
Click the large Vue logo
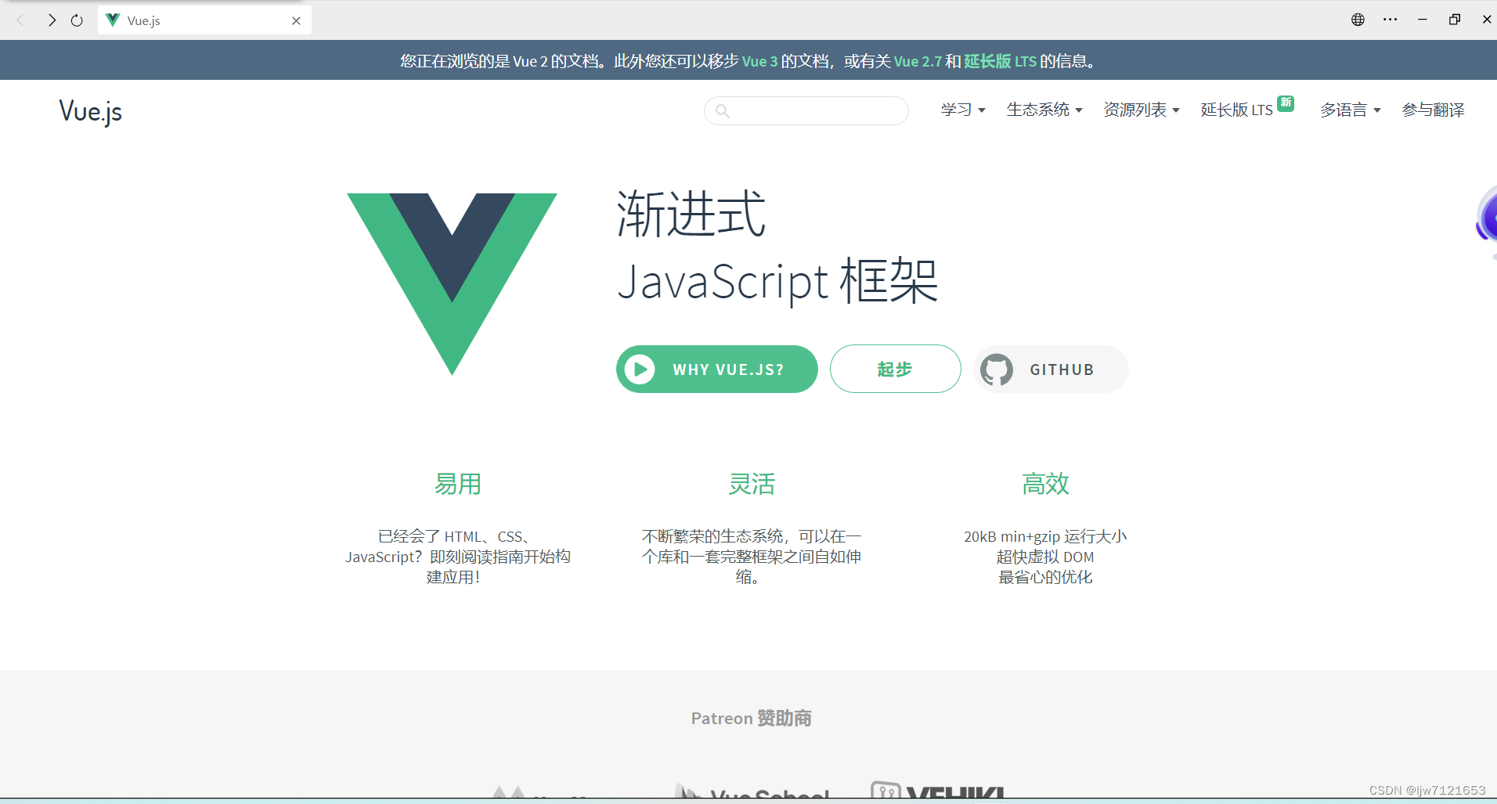pos(452,283)
